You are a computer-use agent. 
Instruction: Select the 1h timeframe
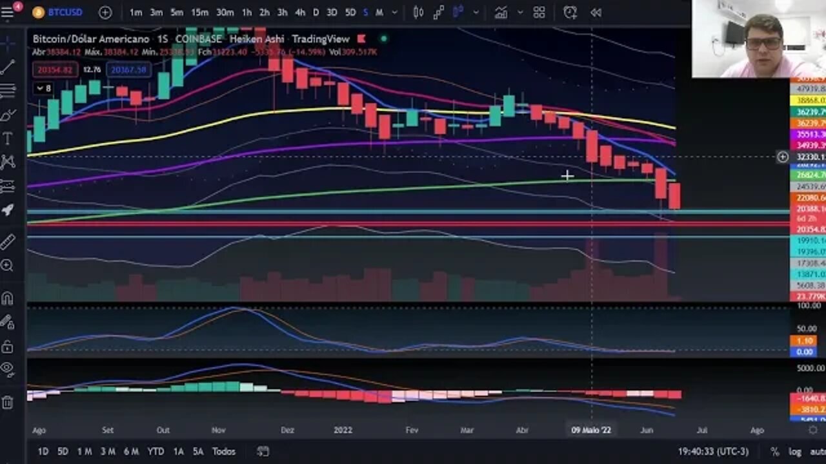pos(247,12)
